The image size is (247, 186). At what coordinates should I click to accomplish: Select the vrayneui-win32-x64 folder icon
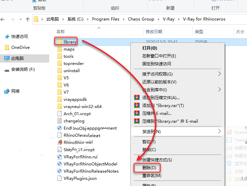(x=60, y=106)
